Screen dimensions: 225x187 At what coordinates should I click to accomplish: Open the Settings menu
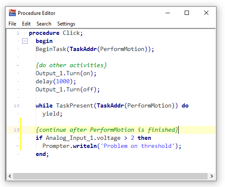(x=66, y=24)
